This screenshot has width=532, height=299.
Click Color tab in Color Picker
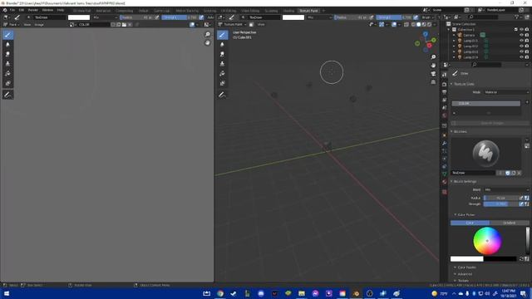point(470,223)
